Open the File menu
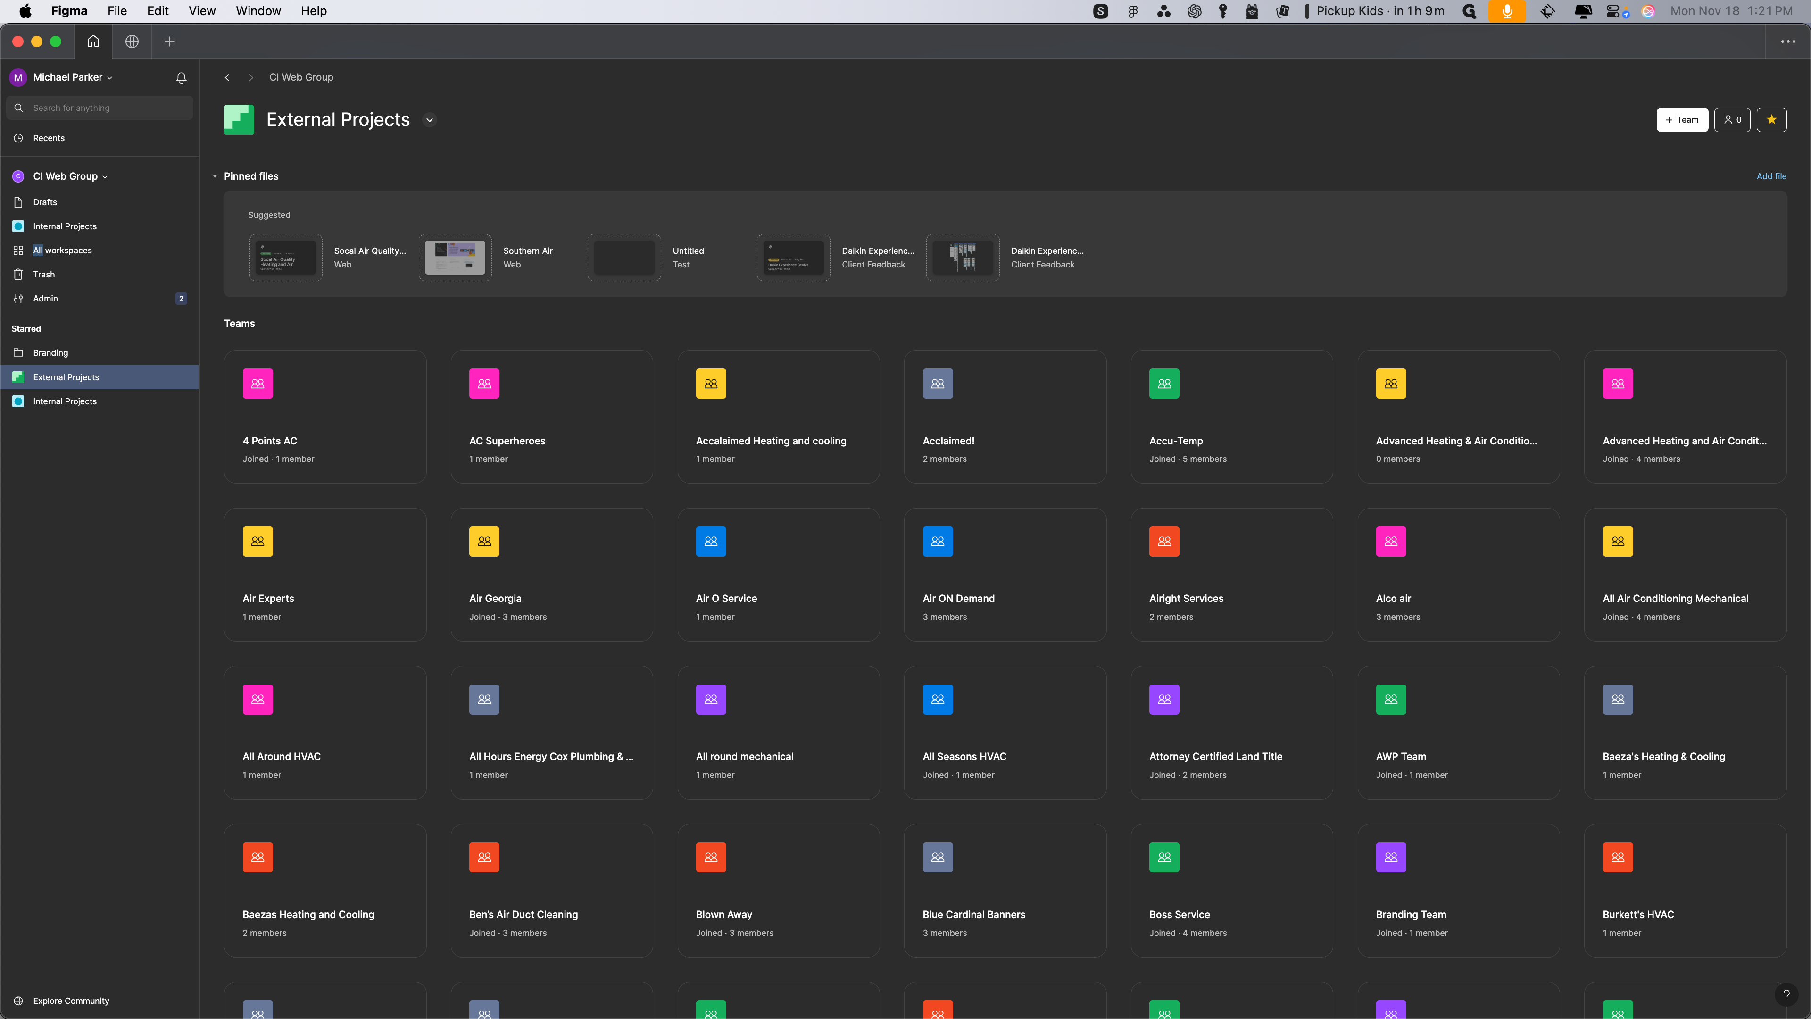Screen dimensions: 1811x1019 tap(116, 11)
